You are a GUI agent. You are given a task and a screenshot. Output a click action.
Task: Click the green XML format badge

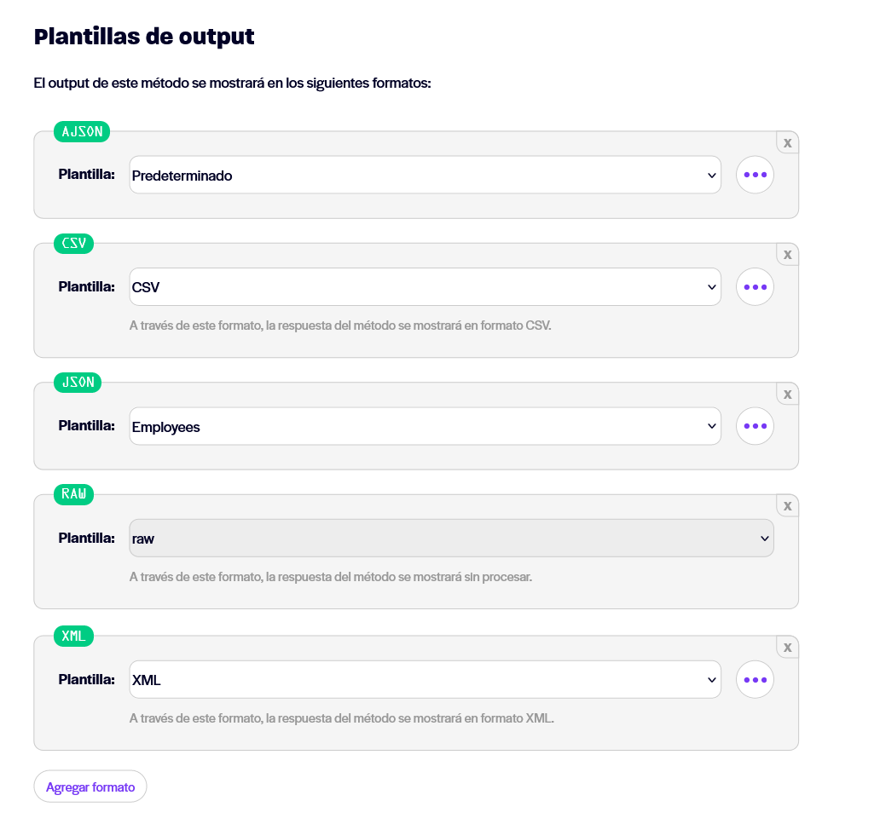coord(73,636)
